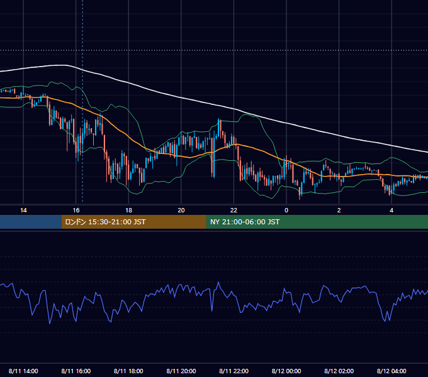This screenshot has height=377, width=428.
Task: Click the '8/11 16:00' bottom time label
Action: pyautogui.click(x=76, y=371)
